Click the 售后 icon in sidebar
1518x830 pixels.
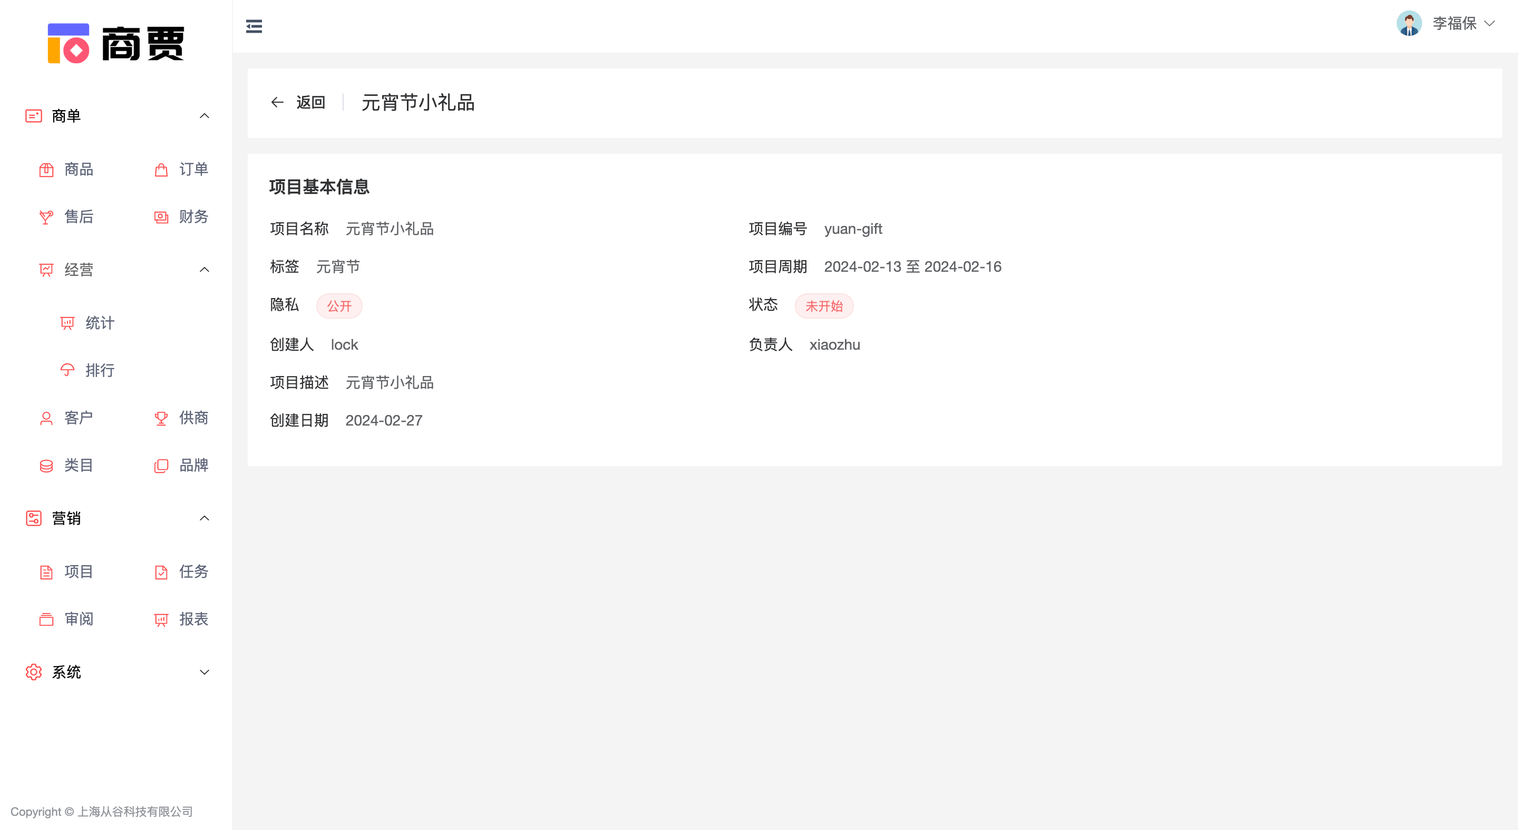click(x=46, y=217)
